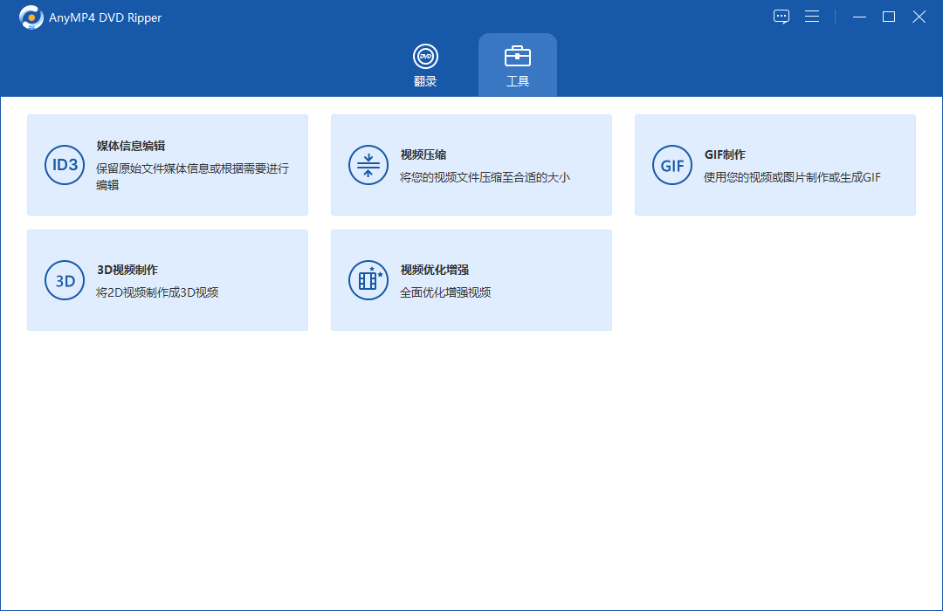943x611 pixels.
Task: Click the DVD disc icon for 翻录
Action: coord(425,57)
